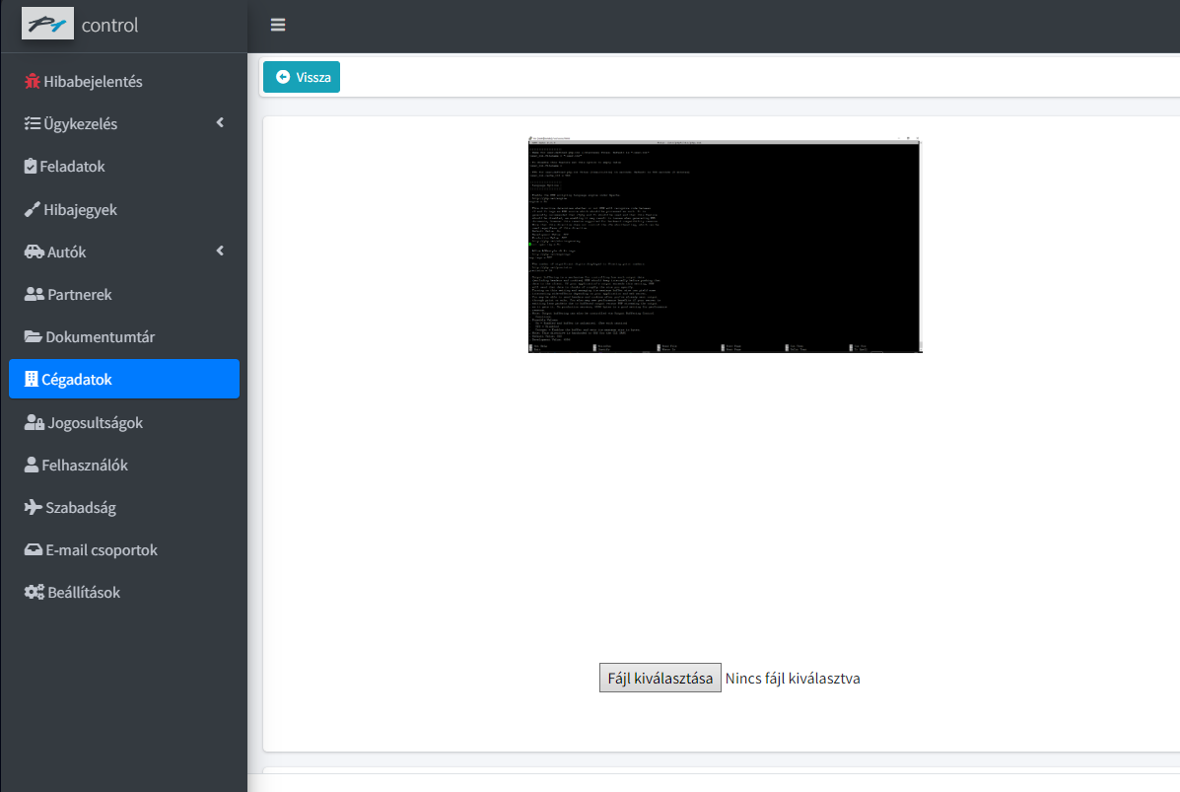Viewport: 1180px width, 792px height.
Task: Expand the Ügykezelés submenu chevron
Action: [x=220, y=123]
